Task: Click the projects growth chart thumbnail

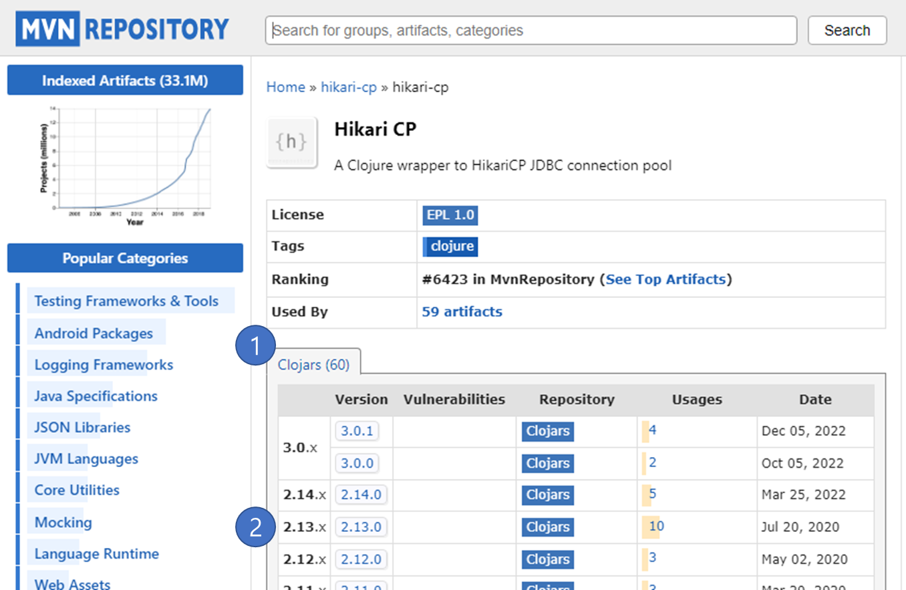Action: (125, 165)
